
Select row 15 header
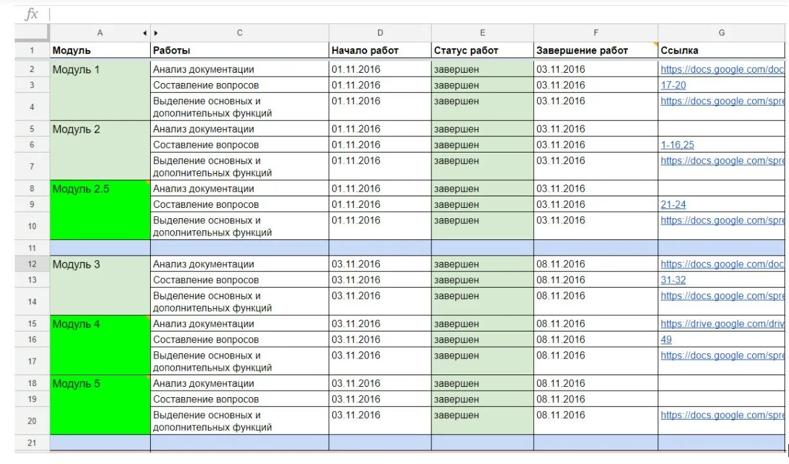(x=32, y=324)
